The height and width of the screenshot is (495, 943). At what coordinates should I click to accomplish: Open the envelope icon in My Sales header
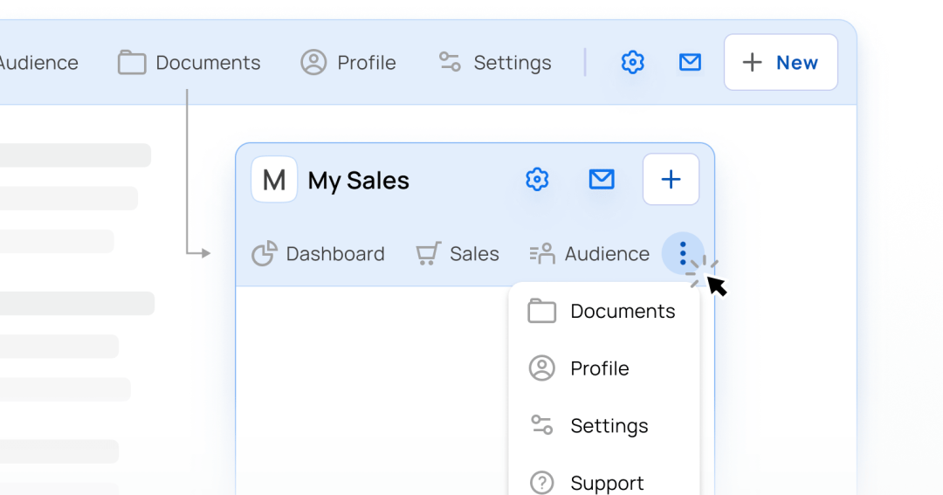pyautogui.click(x=602, y=179)
